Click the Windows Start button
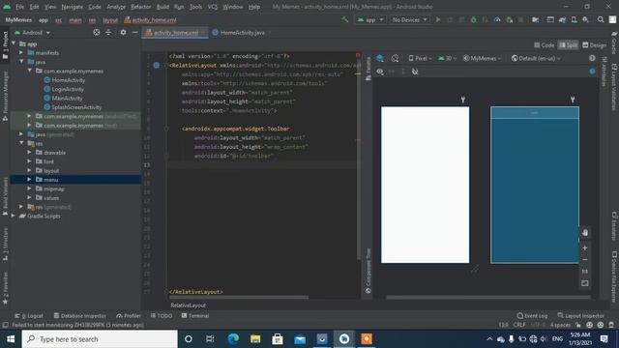This screenshot has height=348, width=619. 11,339
